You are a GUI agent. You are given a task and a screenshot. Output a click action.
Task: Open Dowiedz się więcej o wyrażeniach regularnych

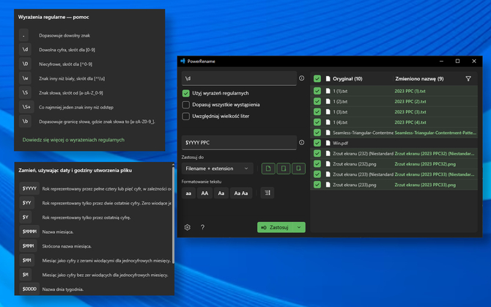click(x=73, y=140)
